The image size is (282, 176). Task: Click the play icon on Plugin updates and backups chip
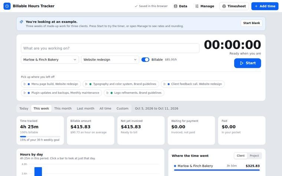(x=24, y=93)
